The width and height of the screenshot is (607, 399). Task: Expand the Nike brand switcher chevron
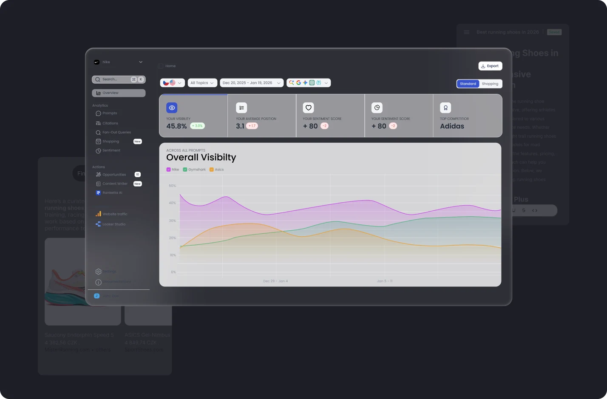pyautogui.click(x=141, y=62)
